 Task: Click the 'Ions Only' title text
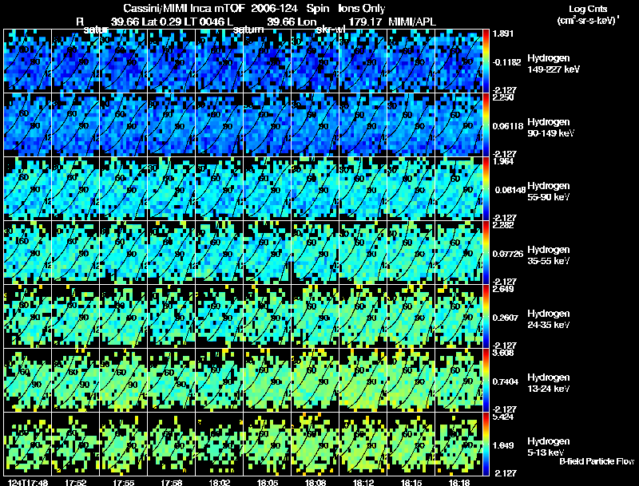[362, 8]
